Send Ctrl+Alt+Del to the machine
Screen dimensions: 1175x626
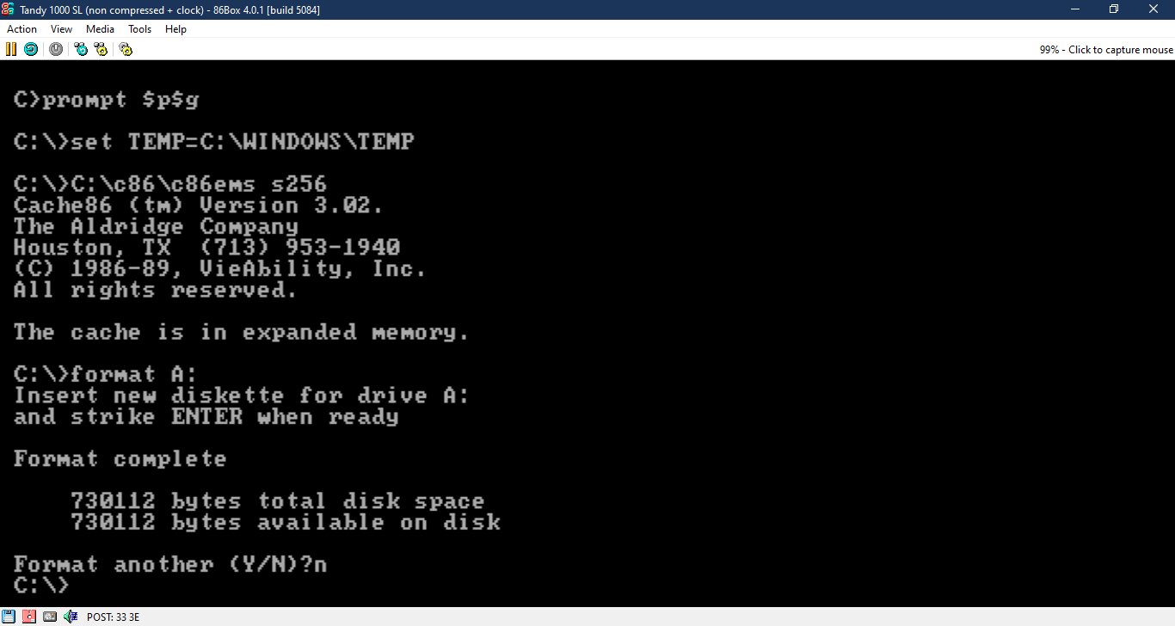pos(80,49)
